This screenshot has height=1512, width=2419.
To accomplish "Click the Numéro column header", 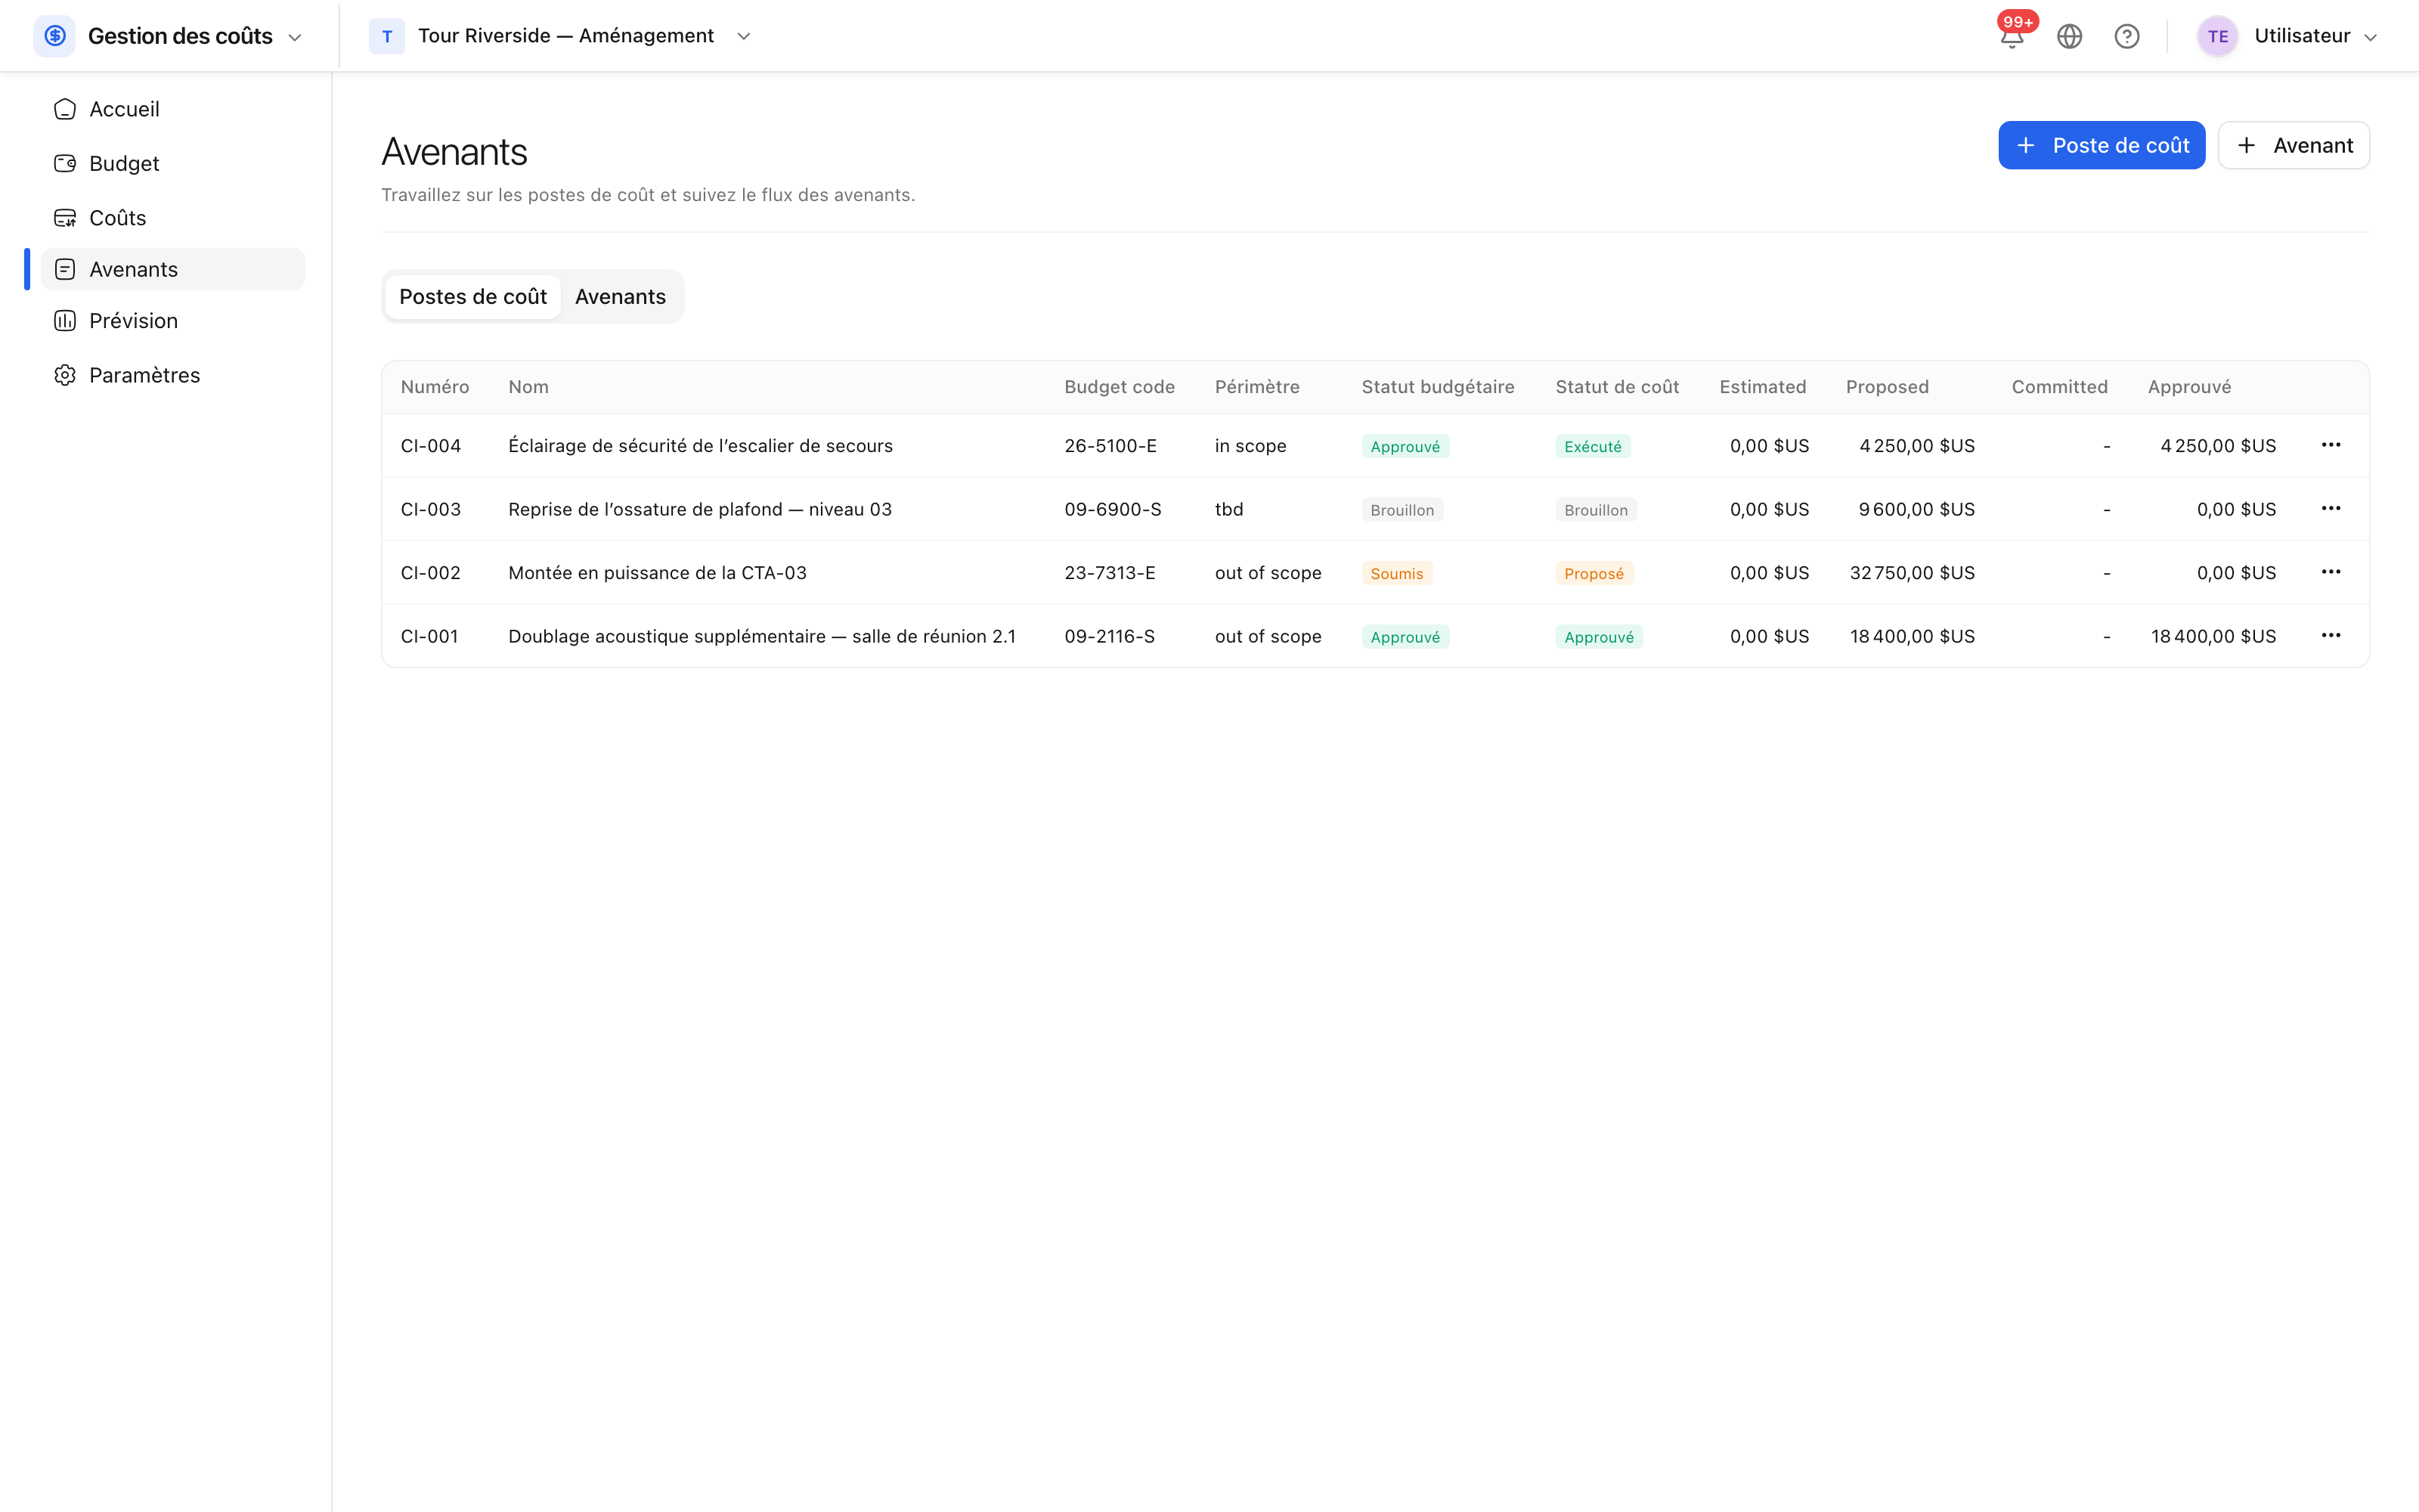I will [x=435, y=387].
